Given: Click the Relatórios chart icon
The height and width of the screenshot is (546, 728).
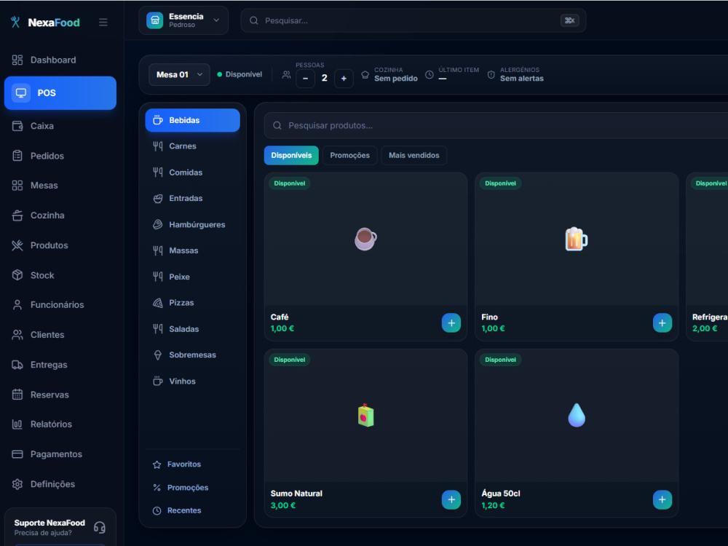Looking at the screenshot, I should (17, 424).
